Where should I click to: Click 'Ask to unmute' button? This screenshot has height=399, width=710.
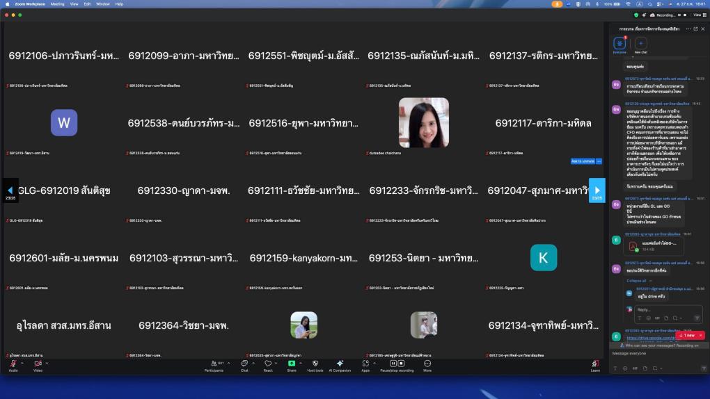pyautogui.click(x=582, y=161)
